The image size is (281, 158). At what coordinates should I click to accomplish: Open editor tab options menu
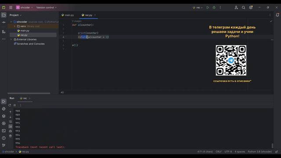point(270,15)
